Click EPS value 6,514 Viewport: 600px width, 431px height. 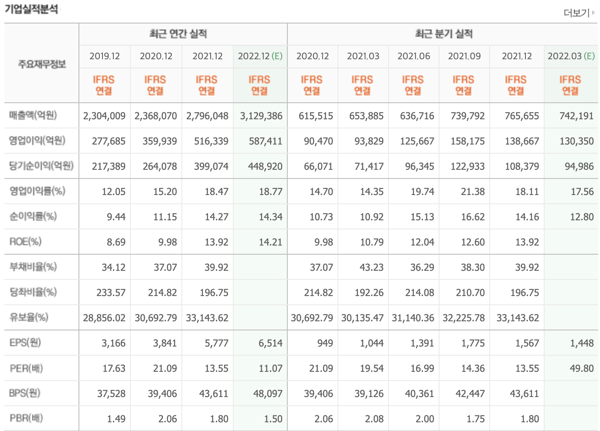tap(271, 343)
